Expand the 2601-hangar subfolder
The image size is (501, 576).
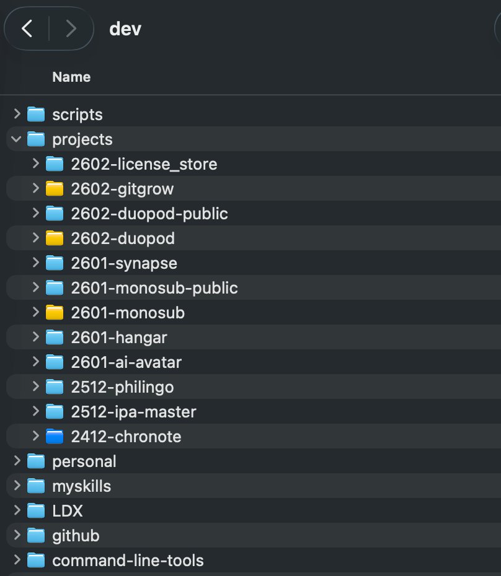tap(36, 338)
